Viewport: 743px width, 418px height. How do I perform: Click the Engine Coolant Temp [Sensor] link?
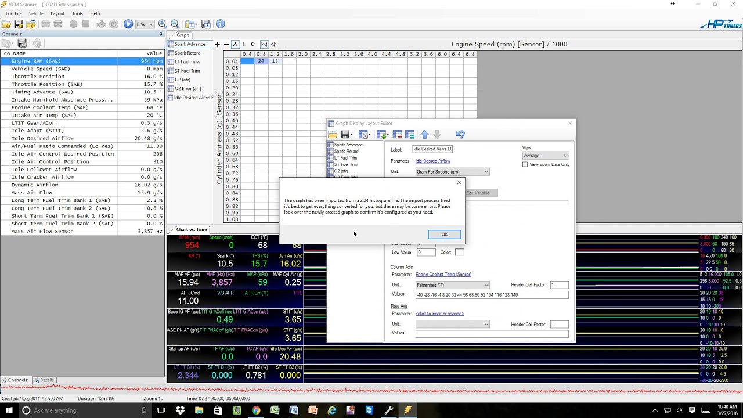coord(443,274)
